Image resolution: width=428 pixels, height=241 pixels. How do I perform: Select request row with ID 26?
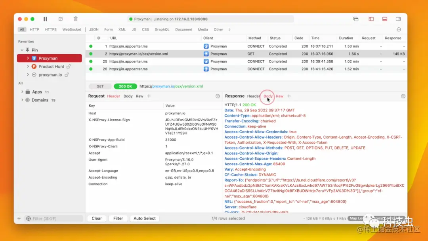point(246,69)
